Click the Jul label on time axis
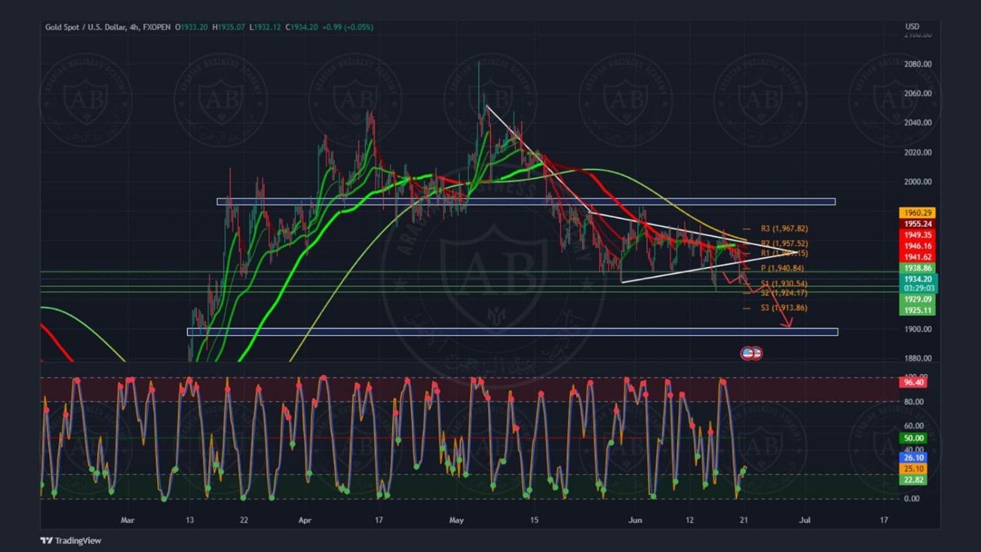Viewport: 981px width, 552px height. (x=805, y=520)
